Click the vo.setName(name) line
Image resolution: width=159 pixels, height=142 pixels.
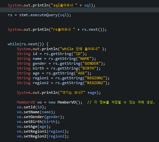[36, 112]
